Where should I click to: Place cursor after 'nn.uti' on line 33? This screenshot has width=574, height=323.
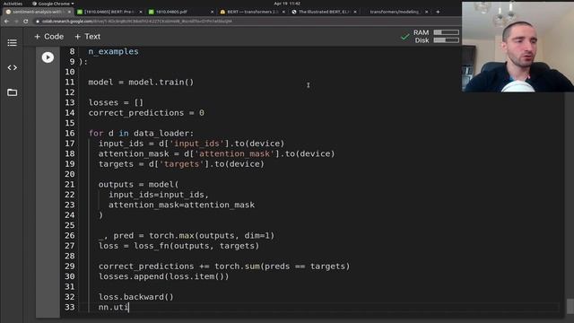[x=129, y=307]
